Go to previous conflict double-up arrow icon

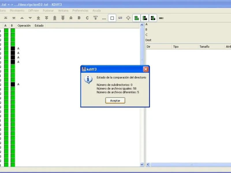pyautogui.click(x=38, y=18)
